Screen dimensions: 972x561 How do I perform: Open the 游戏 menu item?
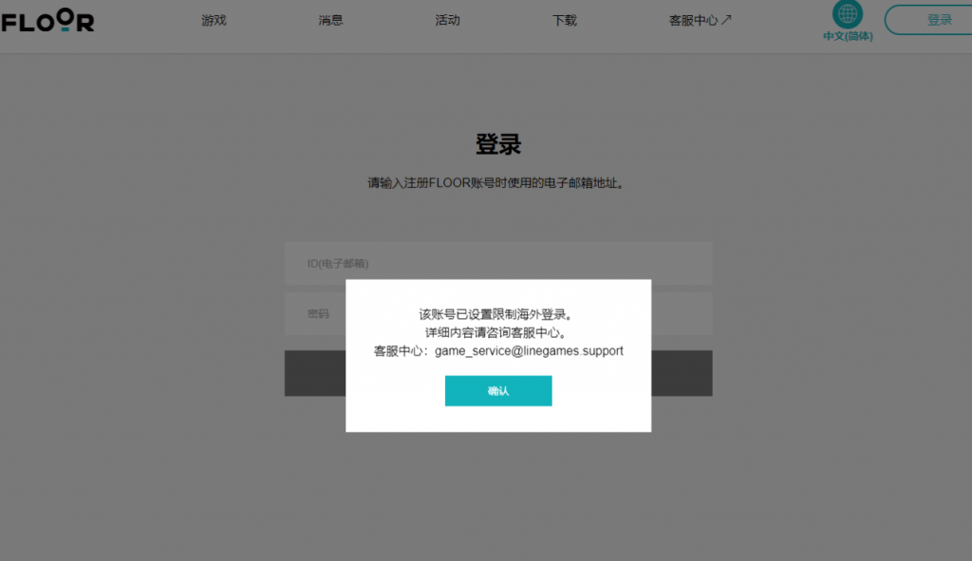click(x=214, y=19)
